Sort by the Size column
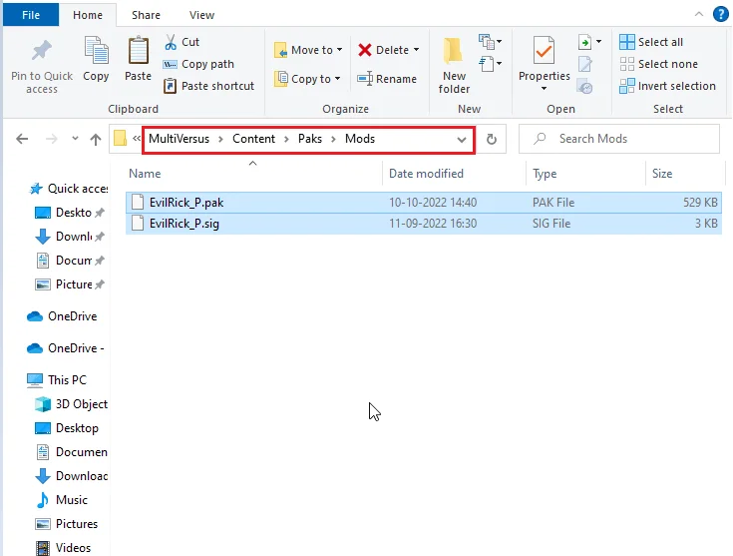 coord(684,174)
